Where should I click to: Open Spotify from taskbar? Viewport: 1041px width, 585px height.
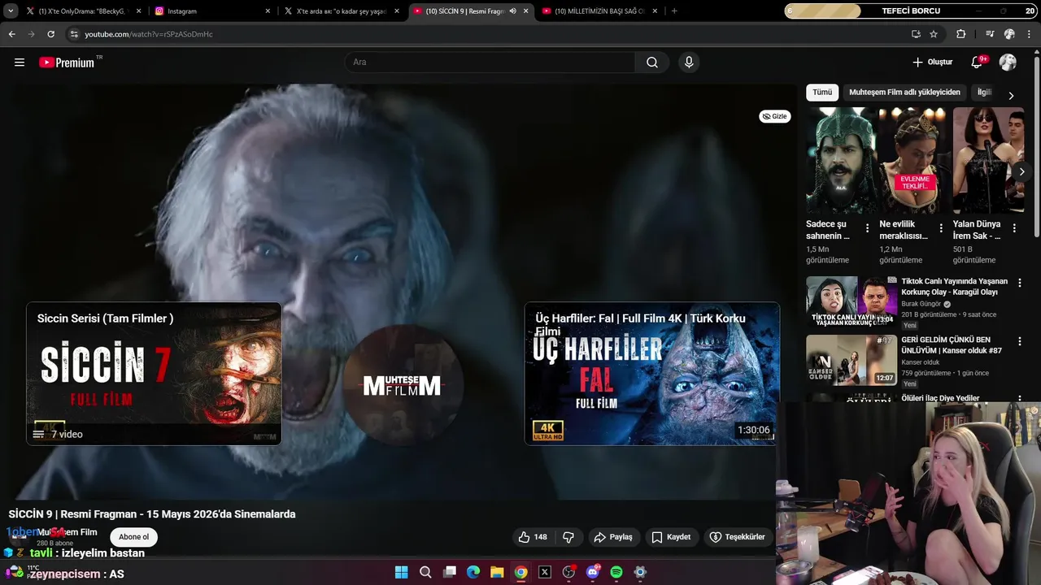click(616, 572)
